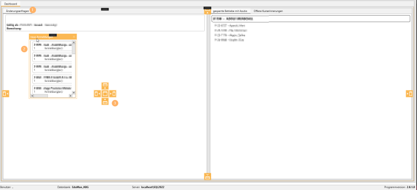Pick the top guide in docking cross
The image size is (417, 190).
coord(105,86)
